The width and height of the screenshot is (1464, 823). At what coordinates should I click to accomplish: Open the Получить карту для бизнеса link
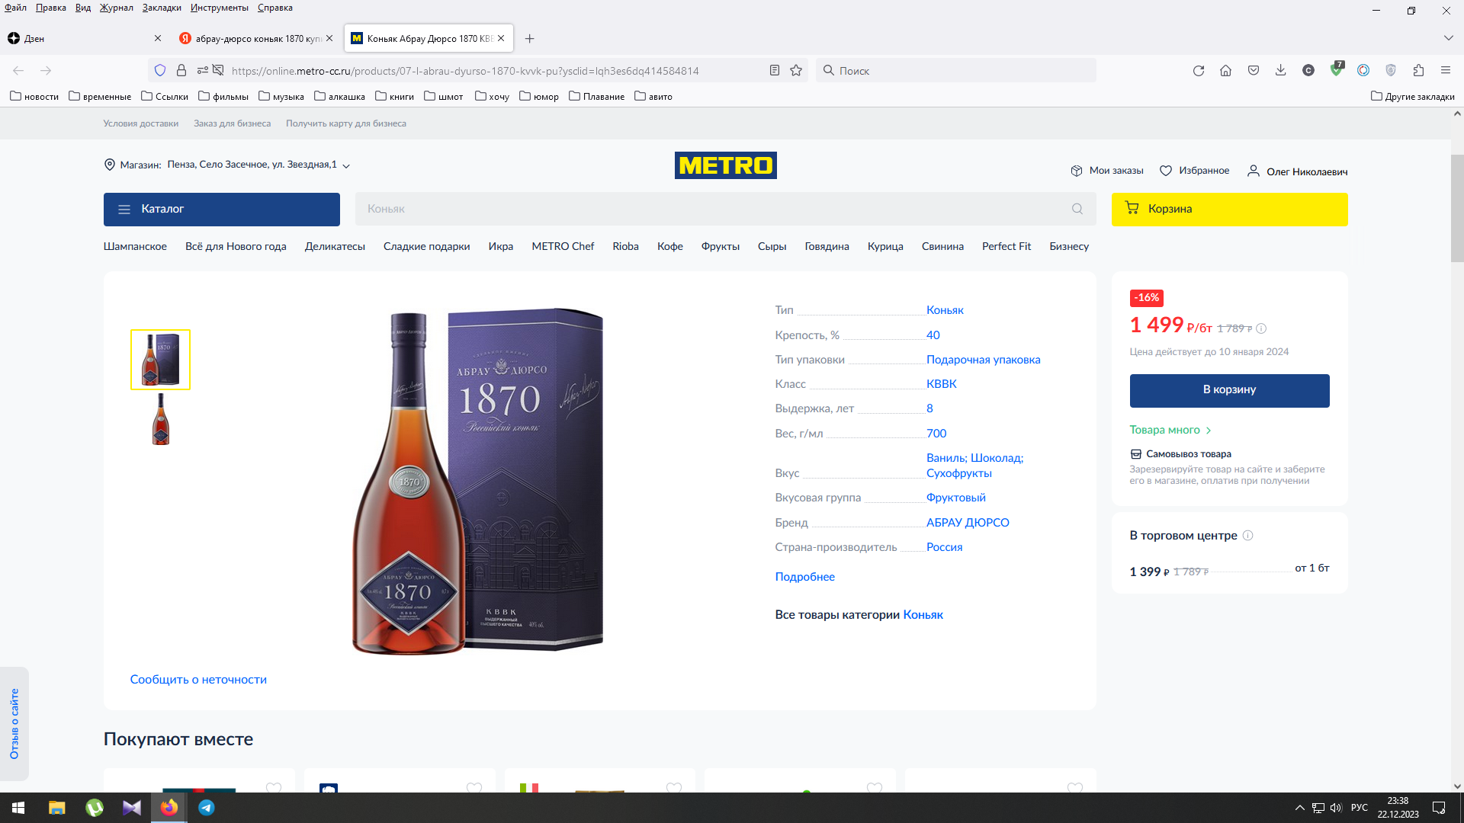[x=346, y=123]
